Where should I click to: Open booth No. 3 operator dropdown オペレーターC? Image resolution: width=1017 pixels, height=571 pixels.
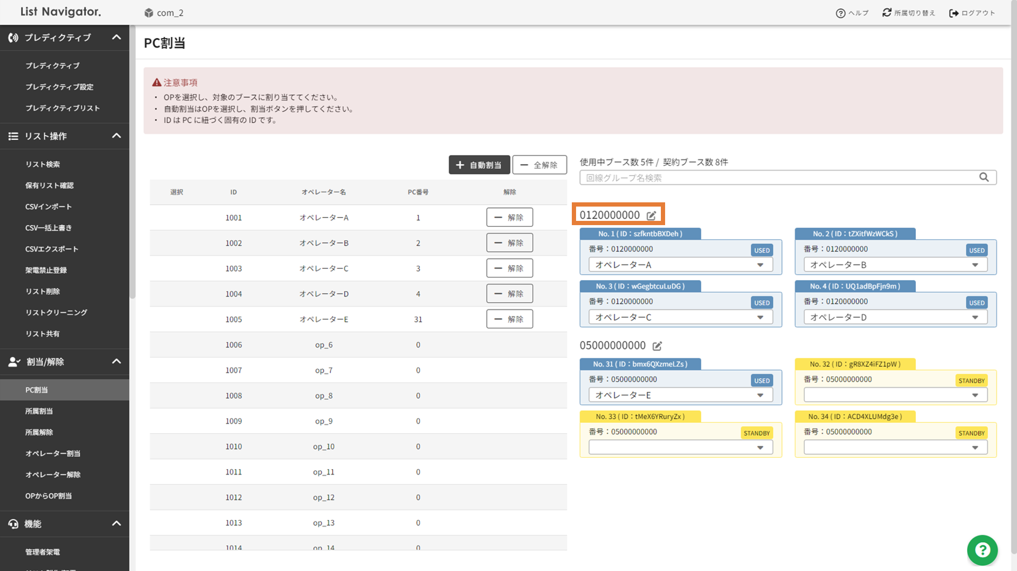click(680, 317)
